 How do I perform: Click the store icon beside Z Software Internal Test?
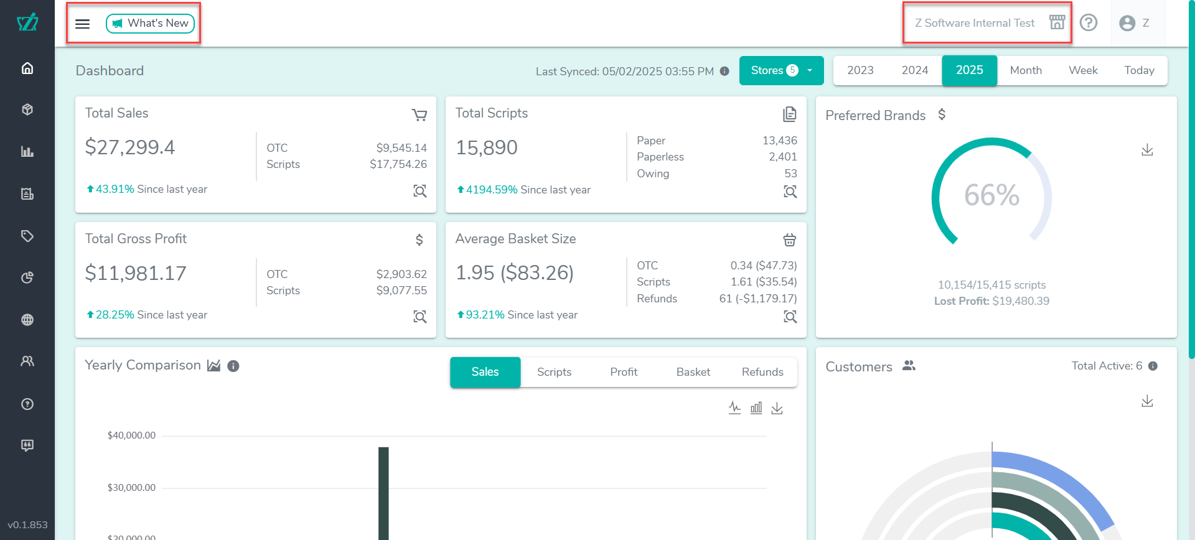1057,23
